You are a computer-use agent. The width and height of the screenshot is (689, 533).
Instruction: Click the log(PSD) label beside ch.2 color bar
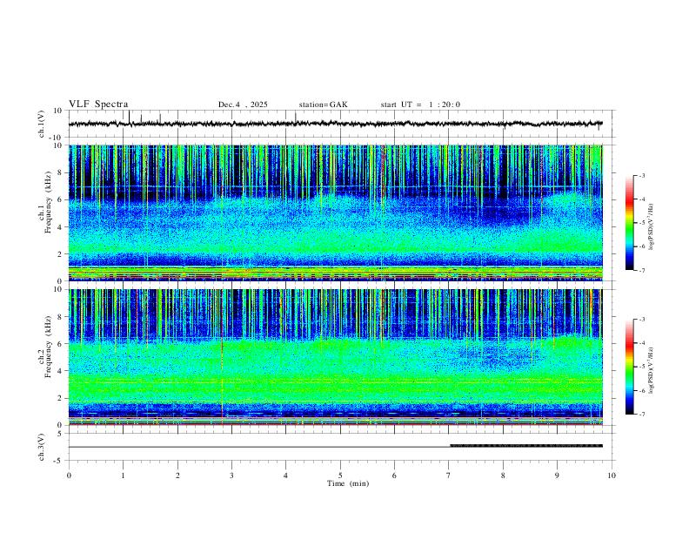pos(651,371)
